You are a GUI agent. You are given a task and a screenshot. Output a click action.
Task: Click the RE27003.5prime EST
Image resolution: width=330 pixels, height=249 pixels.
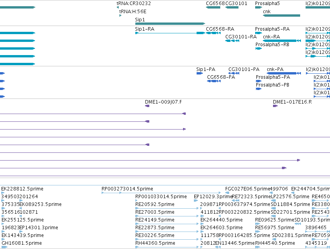167,216
